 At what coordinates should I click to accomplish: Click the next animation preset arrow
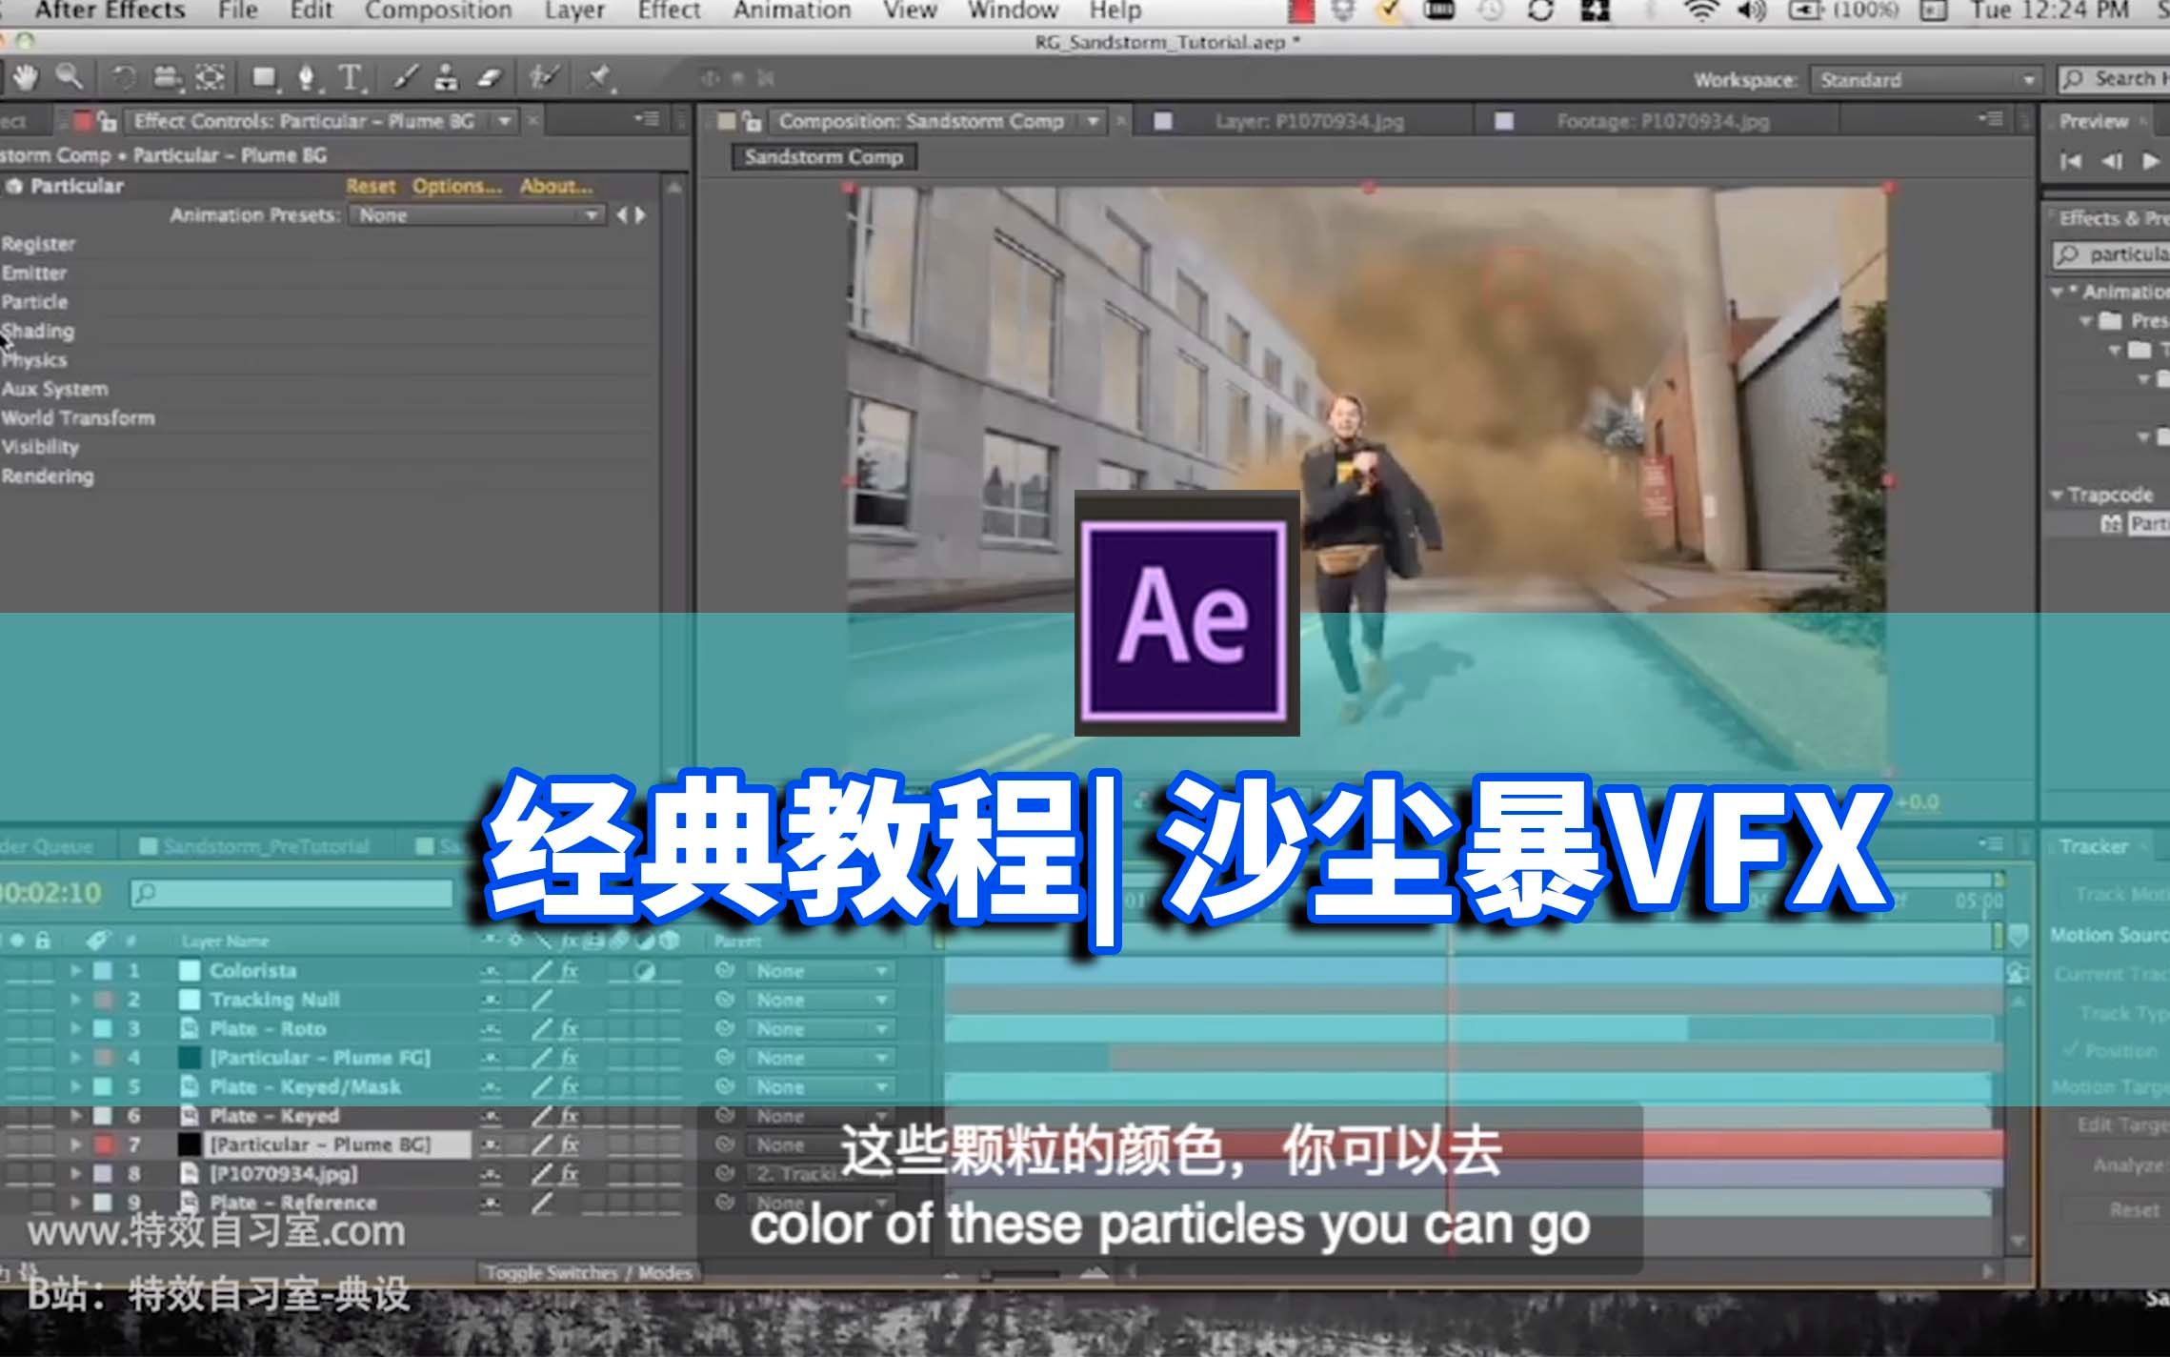pos(641,215)
